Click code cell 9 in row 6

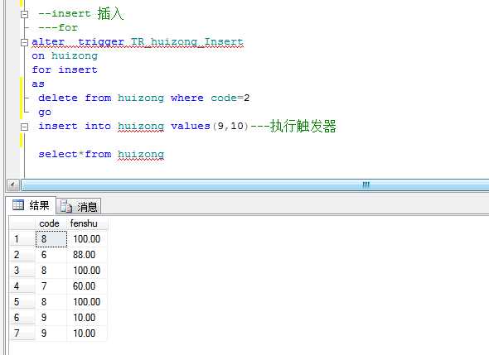tap(51, 317)
